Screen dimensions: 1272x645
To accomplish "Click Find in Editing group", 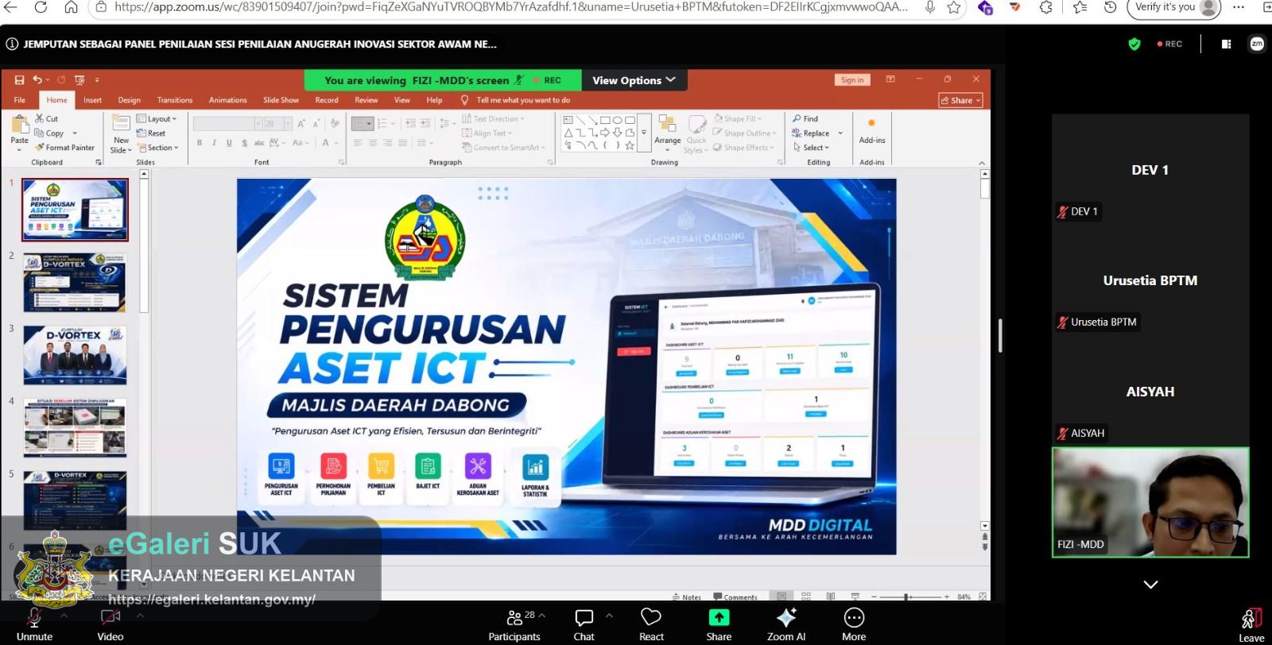I will point(805,119).
